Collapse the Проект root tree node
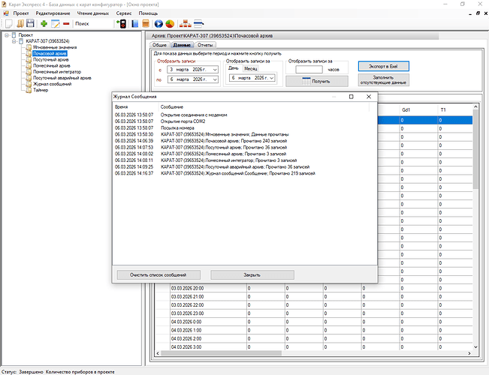 click(7, 35)
